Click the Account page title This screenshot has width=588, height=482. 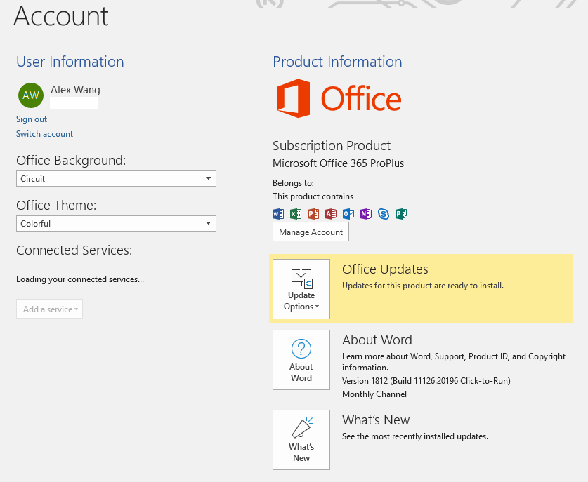pyautogui.click(x=61, y=16)
